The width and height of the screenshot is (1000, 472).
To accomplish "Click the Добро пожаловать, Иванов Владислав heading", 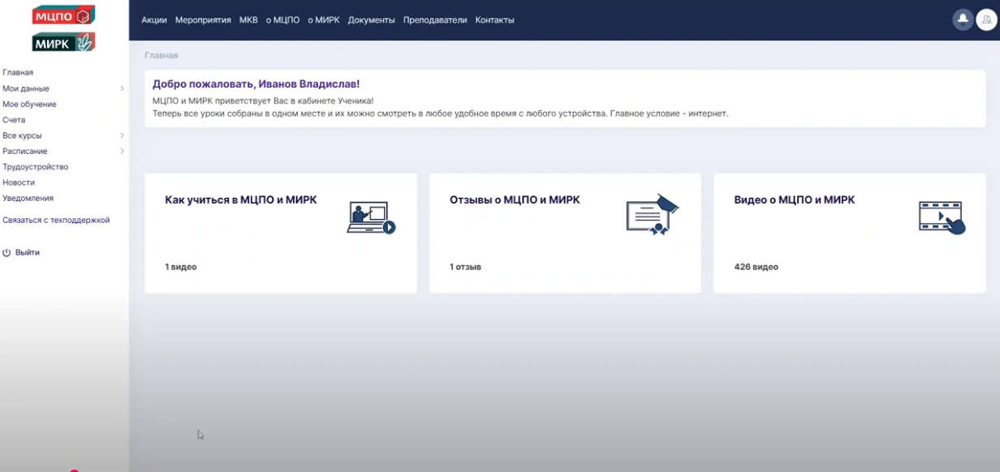I will pos(256,84).
